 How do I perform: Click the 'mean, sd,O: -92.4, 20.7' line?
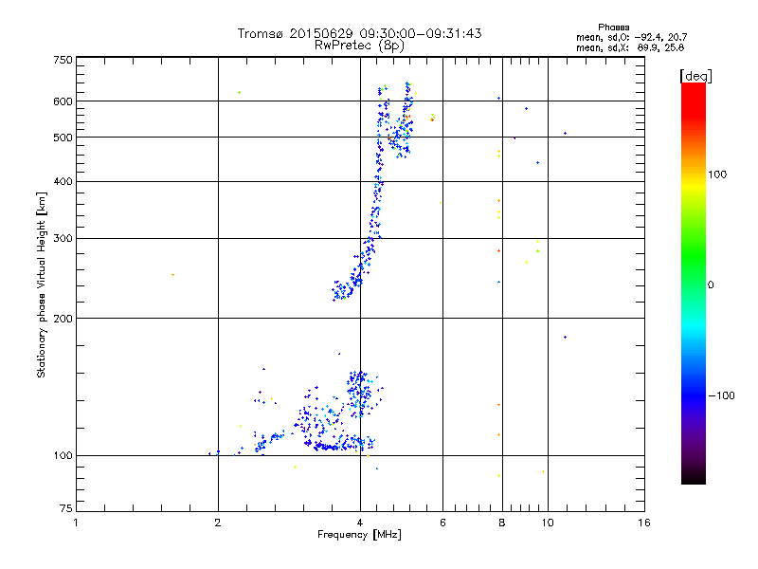pos(631,38)
